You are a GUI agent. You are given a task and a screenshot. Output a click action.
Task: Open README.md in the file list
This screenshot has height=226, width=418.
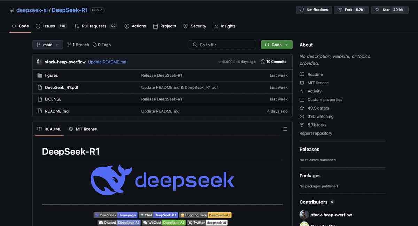point(57,111)
